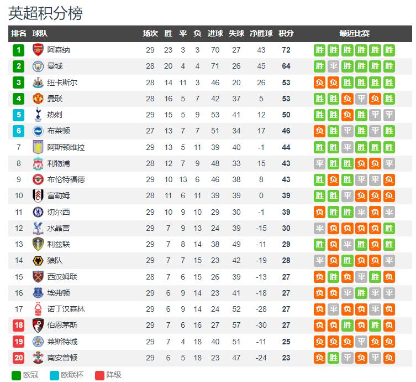416x382 pixels.
Task: Click the 排名 column header
Action: click(19, 34)
